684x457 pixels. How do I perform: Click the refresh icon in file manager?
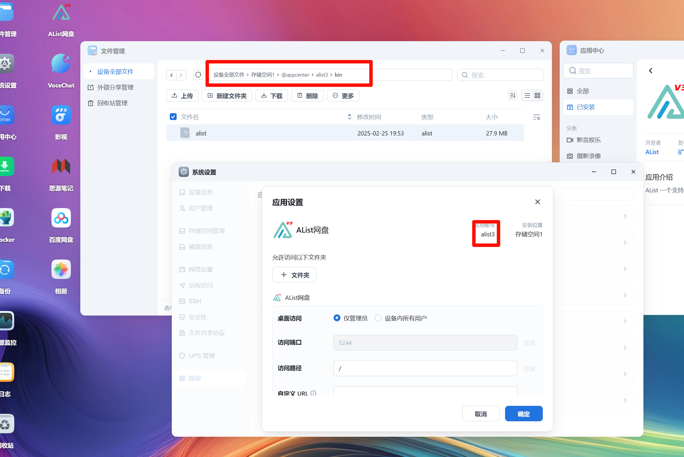tap(198, 75)
